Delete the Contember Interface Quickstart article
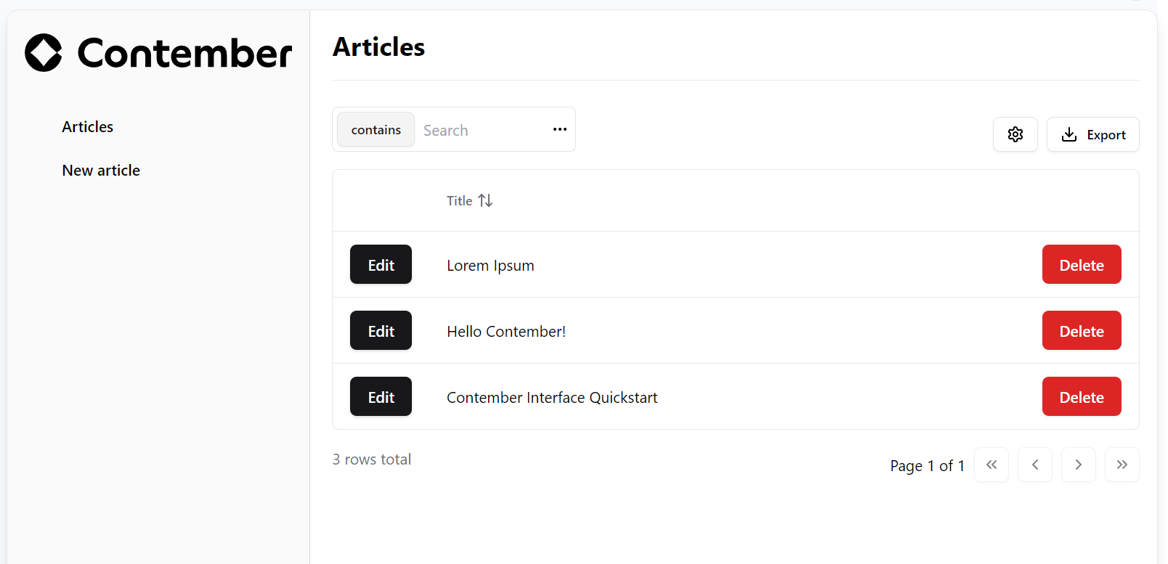Image resolution: width=1168 pixels, height=564 pixels. pos(1081,397)
